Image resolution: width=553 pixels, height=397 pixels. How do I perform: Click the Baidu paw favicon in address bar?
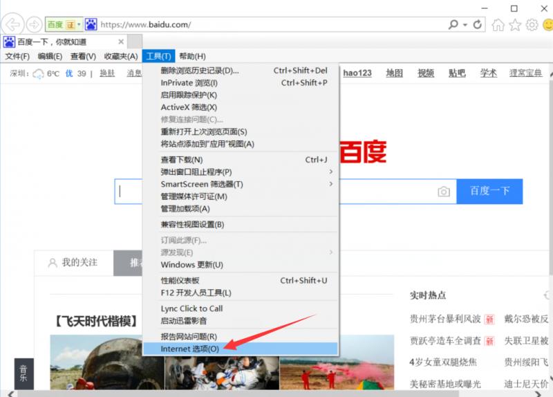coord(91,24)
